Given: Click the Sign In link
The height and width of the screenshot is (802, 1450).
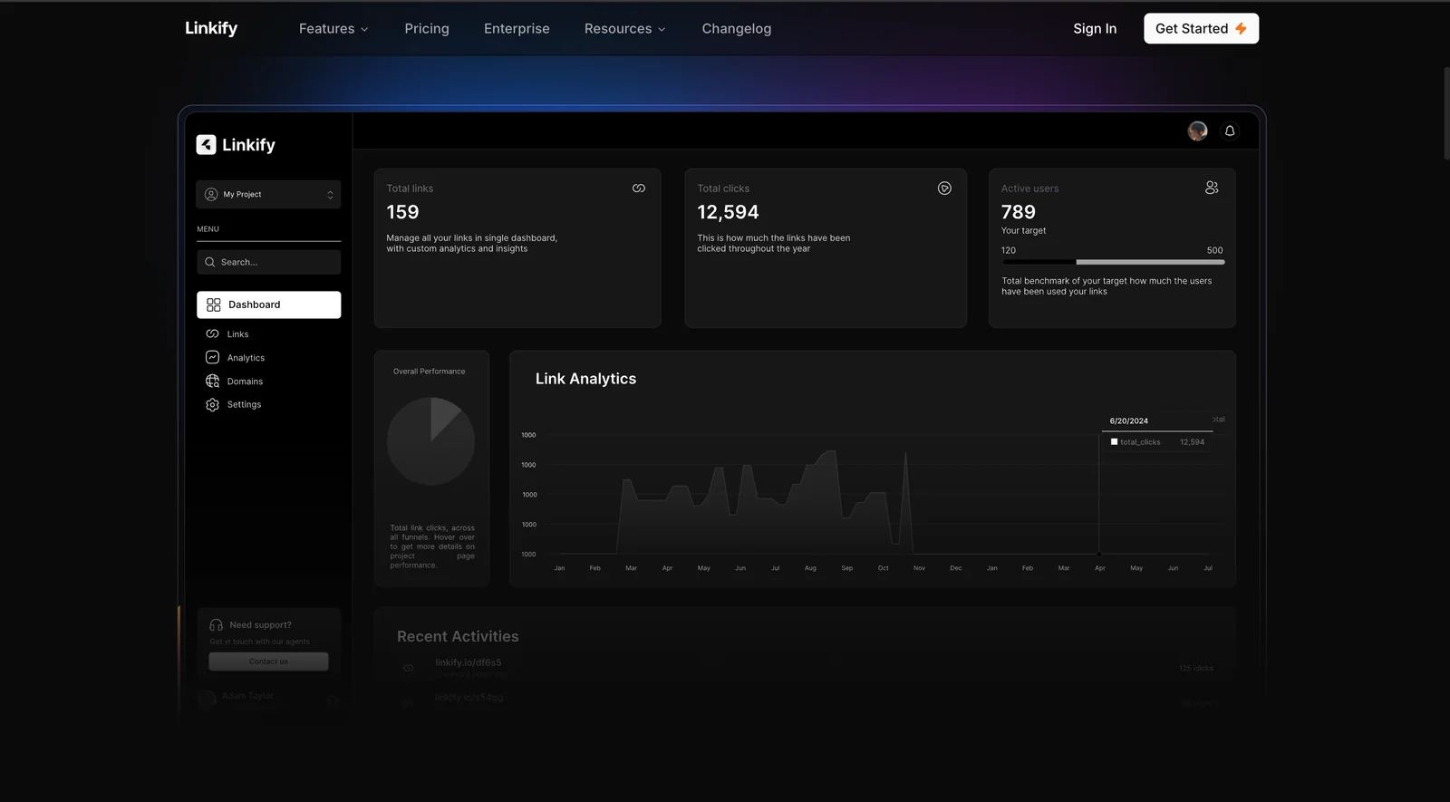Looking at the screenshot, I should tap(1095, 28).
